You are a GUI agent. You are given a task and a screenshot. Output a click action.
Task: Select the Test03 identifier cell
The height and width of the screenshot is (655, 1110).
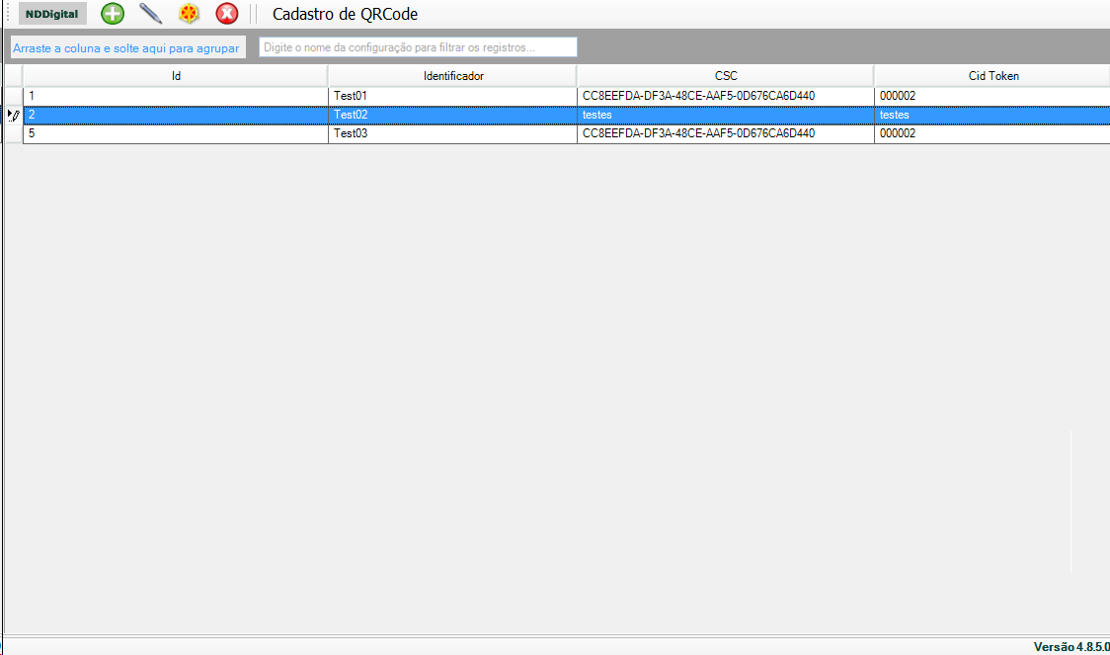453,133
